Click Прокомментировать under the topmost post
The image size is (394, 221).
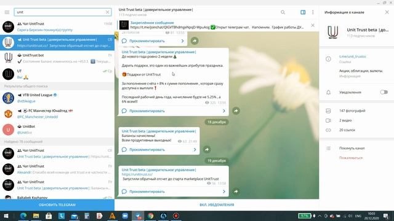153,41
